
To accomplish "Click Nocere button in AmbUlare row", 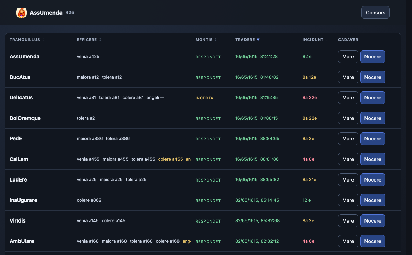I will [373, 241].
